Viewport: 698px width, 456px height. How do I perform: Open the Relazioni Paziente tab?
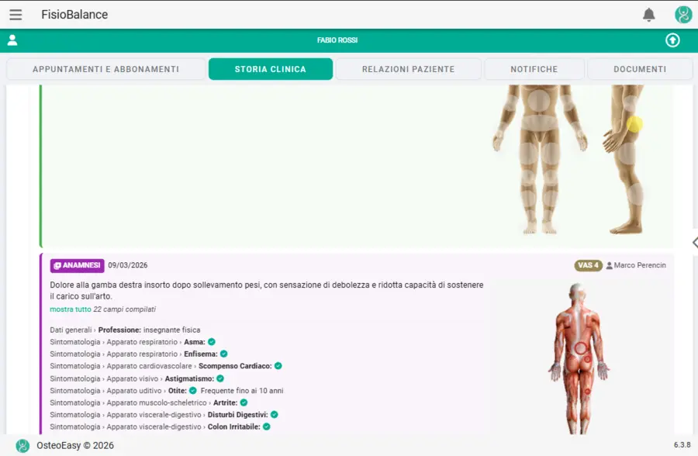click(x=408, y=69)
